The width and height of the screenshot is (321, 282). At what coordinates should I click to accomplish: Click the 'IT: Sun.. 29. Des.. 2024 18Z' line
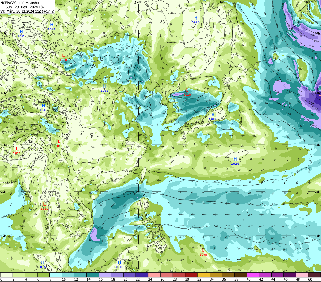[x=22, y=7]
